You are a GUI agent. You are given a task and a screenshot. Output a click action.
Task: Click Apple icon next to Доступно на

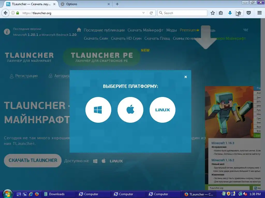pos(104,161)
